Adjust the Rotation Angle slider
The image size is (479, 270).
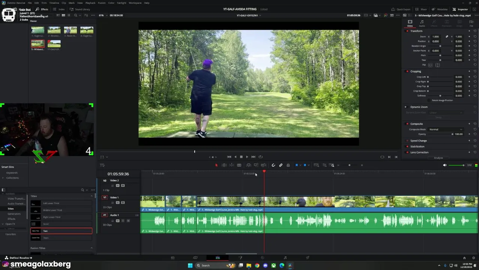tap(440, 46)
